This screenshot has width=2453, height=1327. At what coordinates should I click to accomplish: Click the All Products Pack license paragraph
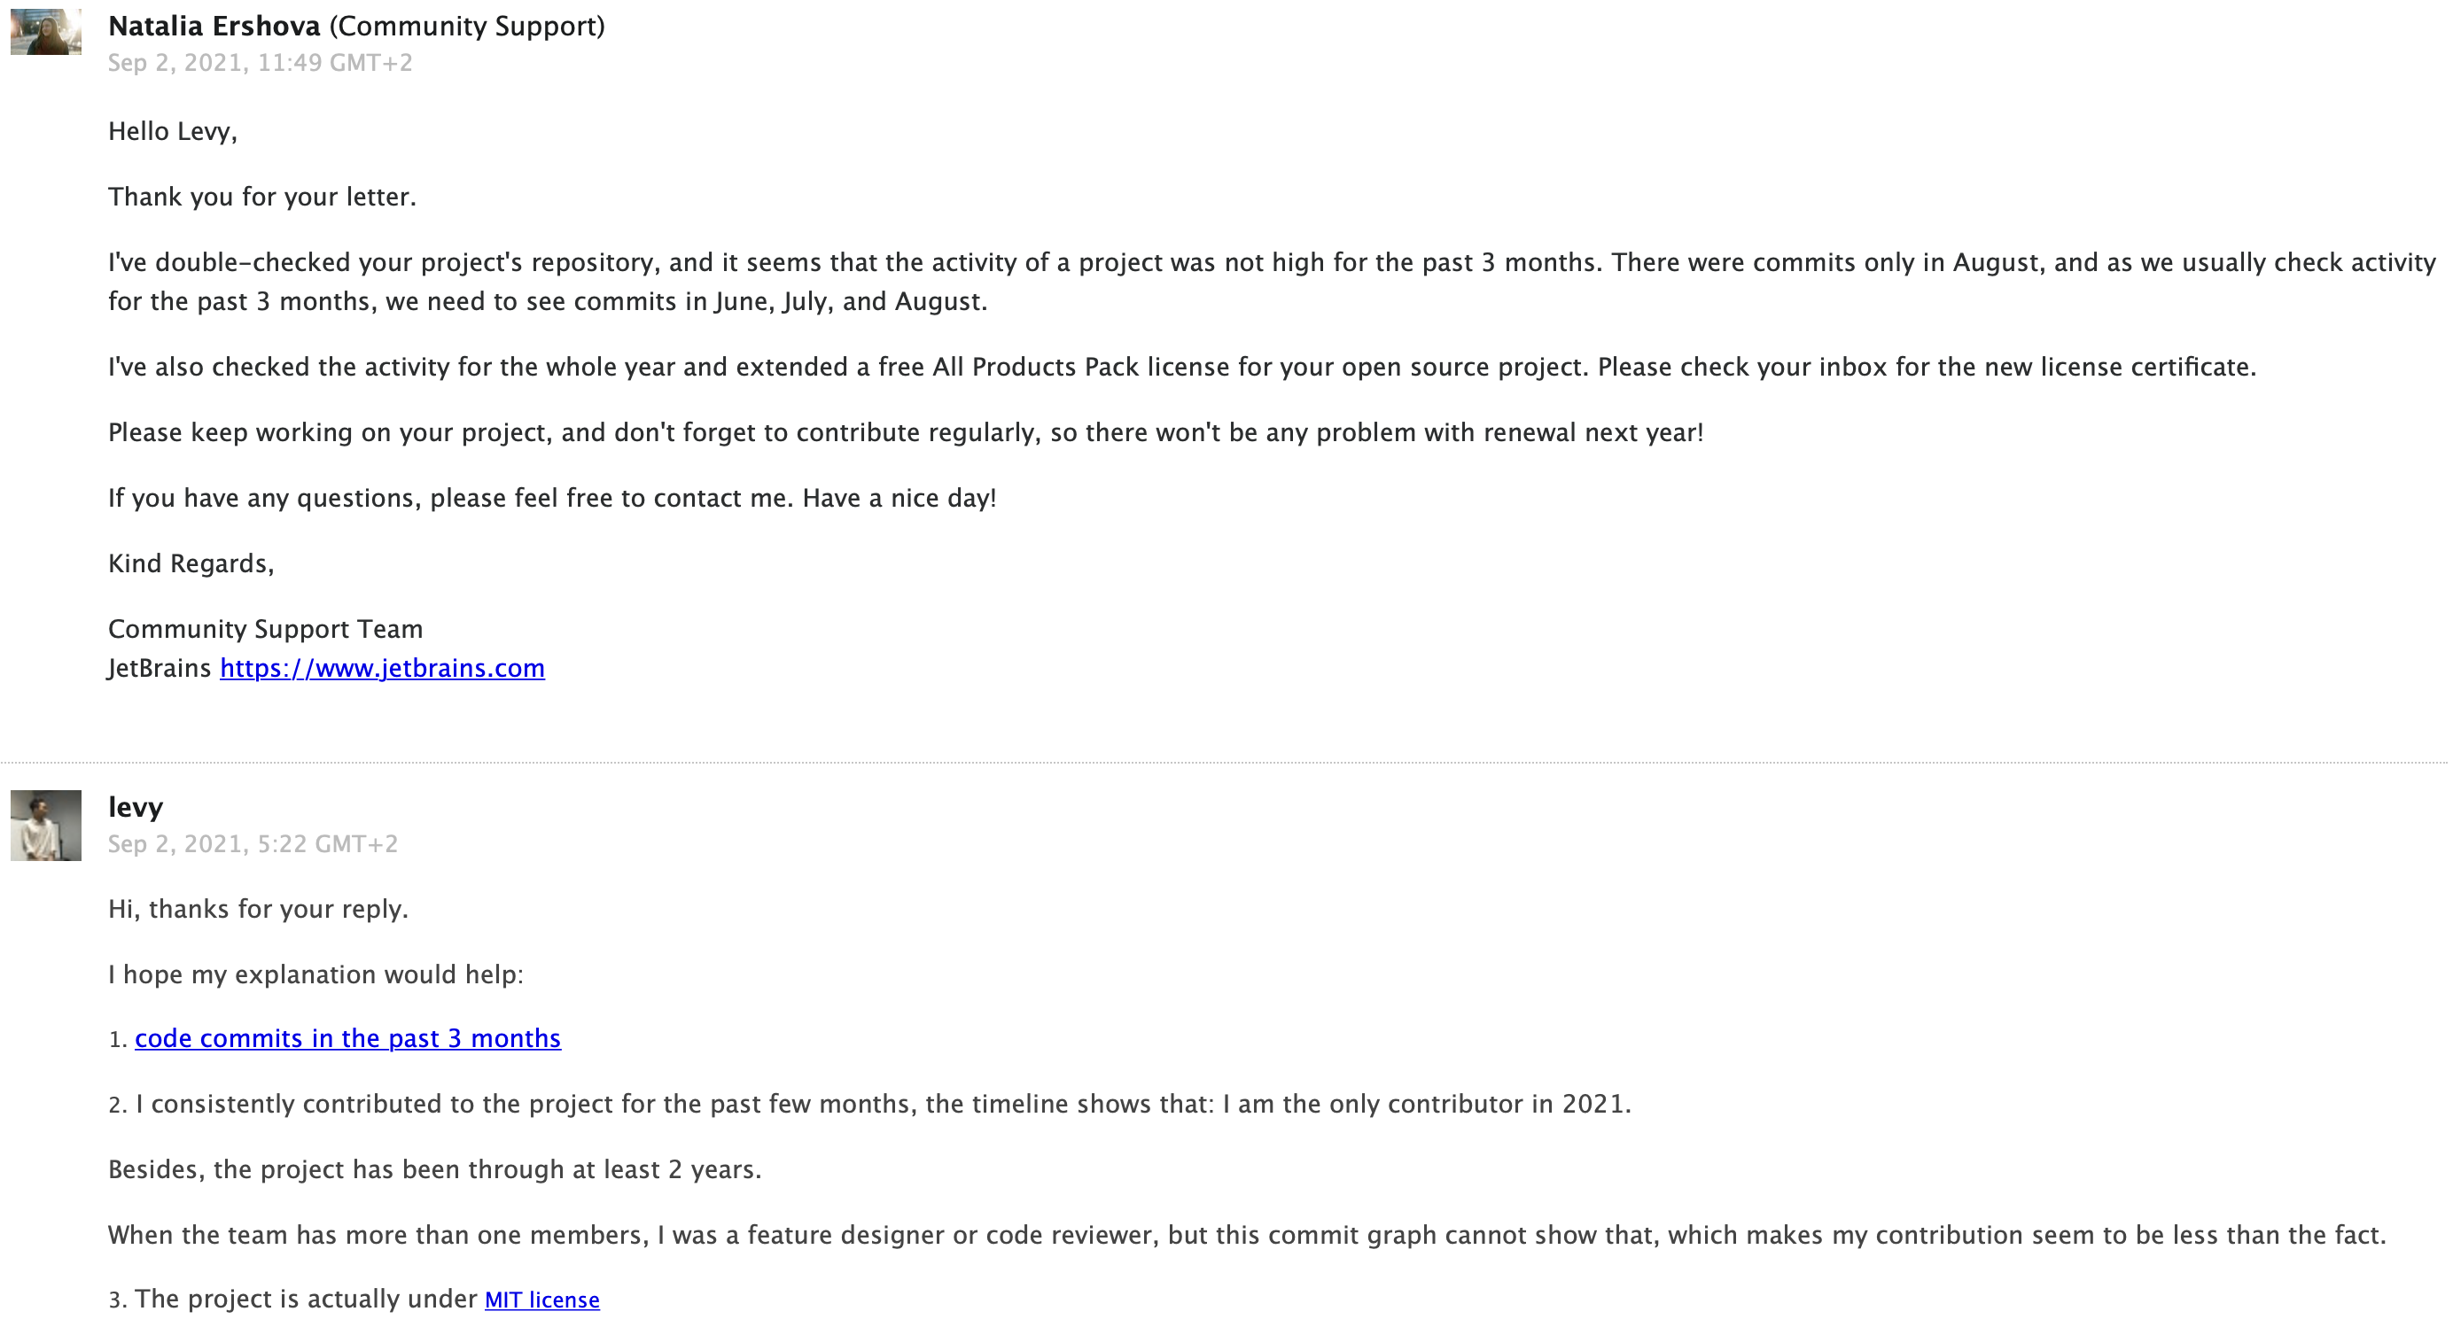pyautogui.click(x=1181, y=368)
